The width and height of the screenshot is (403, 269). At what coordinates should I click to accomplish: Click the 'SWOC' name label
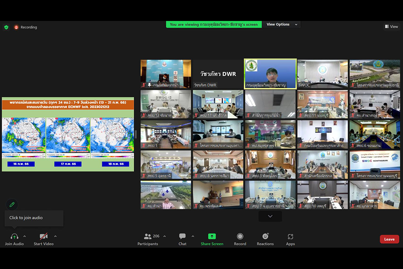pyautogui.click(x=304, y=85)
